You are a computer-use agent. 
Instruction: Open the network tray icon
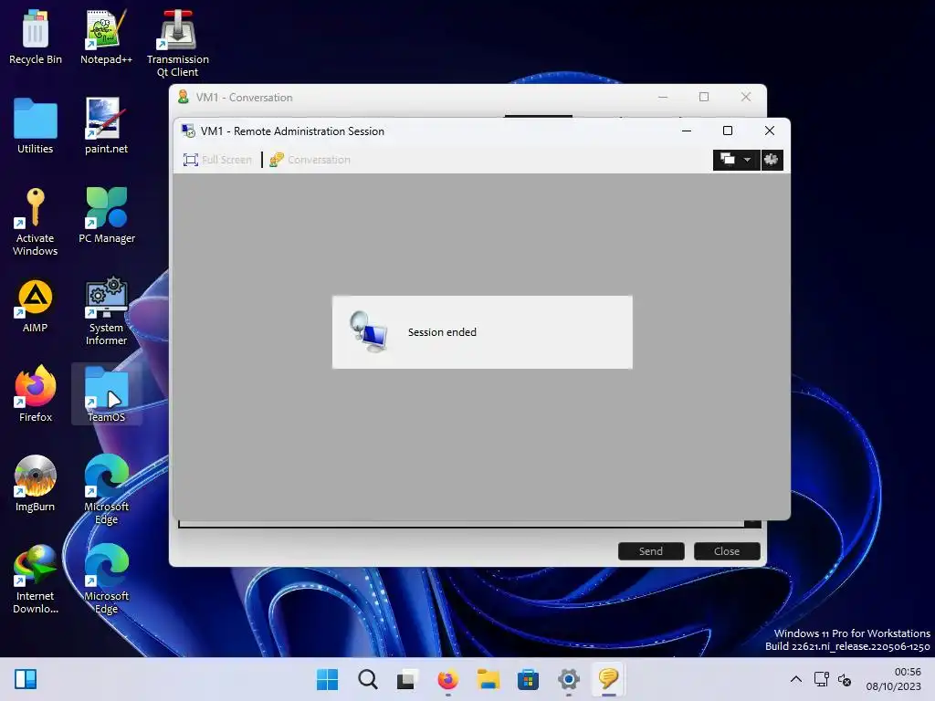(x=821, y=679)
